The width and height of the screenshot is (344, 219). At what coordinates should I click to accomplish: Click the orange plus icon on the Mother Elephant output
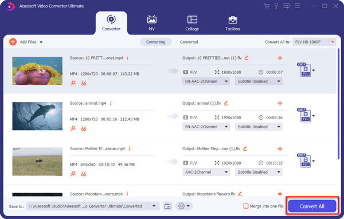tap(280, 148)
